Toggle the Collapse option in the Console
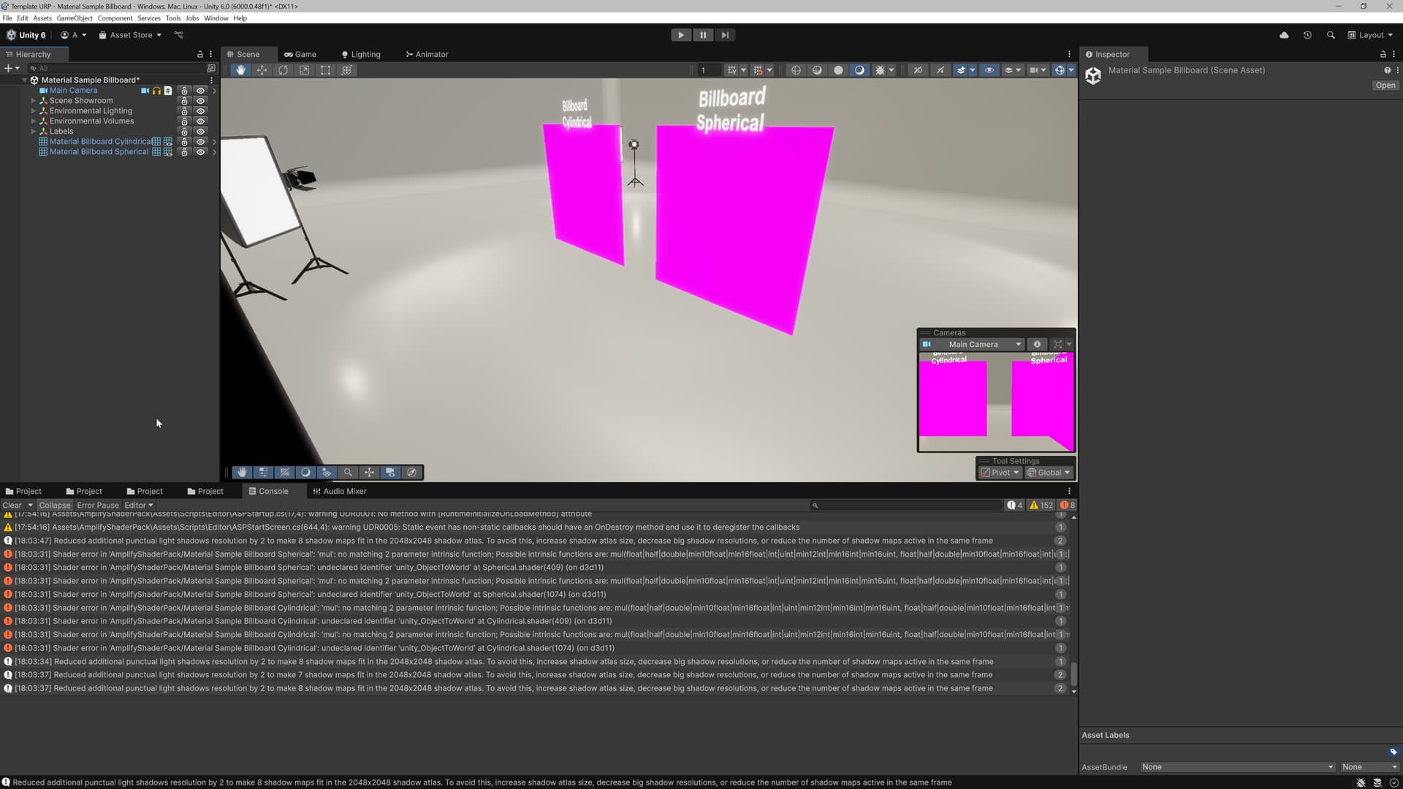 55,505
